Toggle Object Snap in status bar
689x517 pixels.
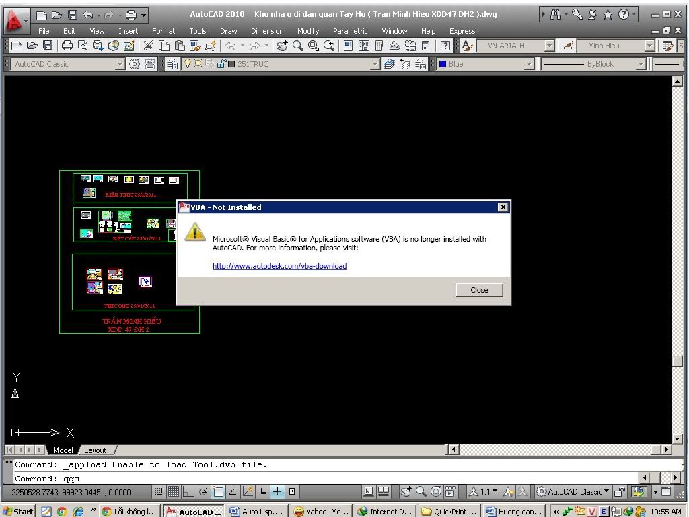218,491
